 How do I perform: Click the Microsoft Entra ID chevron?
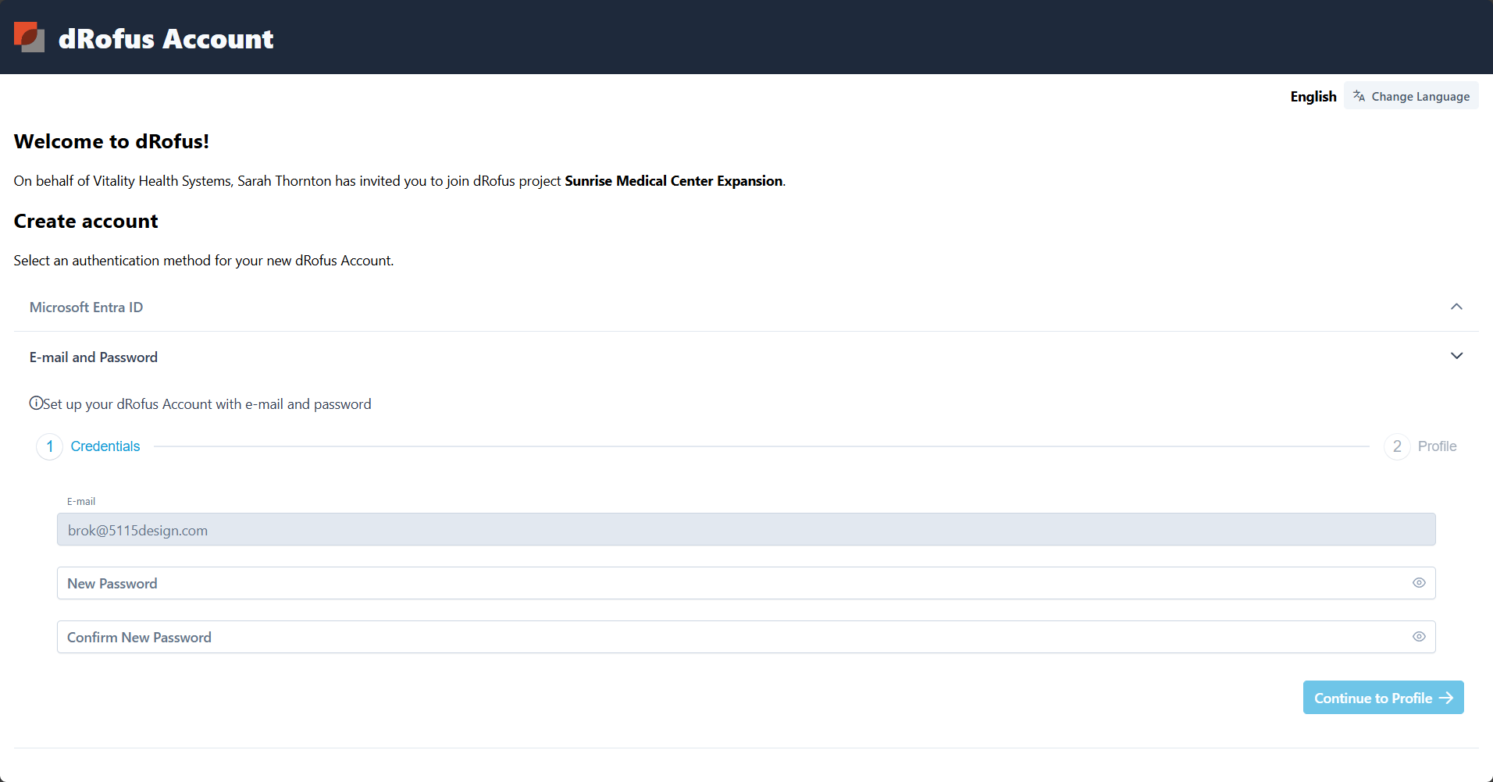(1456, 307)
